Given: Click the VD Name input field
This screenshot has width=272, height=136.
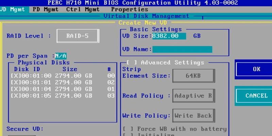Looking at the screenshot, I should (x=182, y=49).
